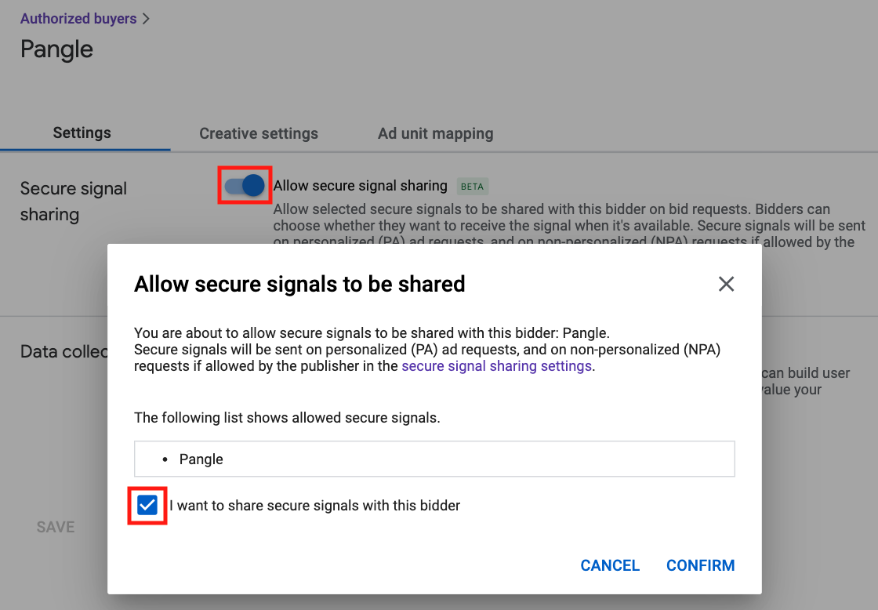Select Pangle in the allowed signals list
This screenshot has height=610, width=878.
pos(201,459)
